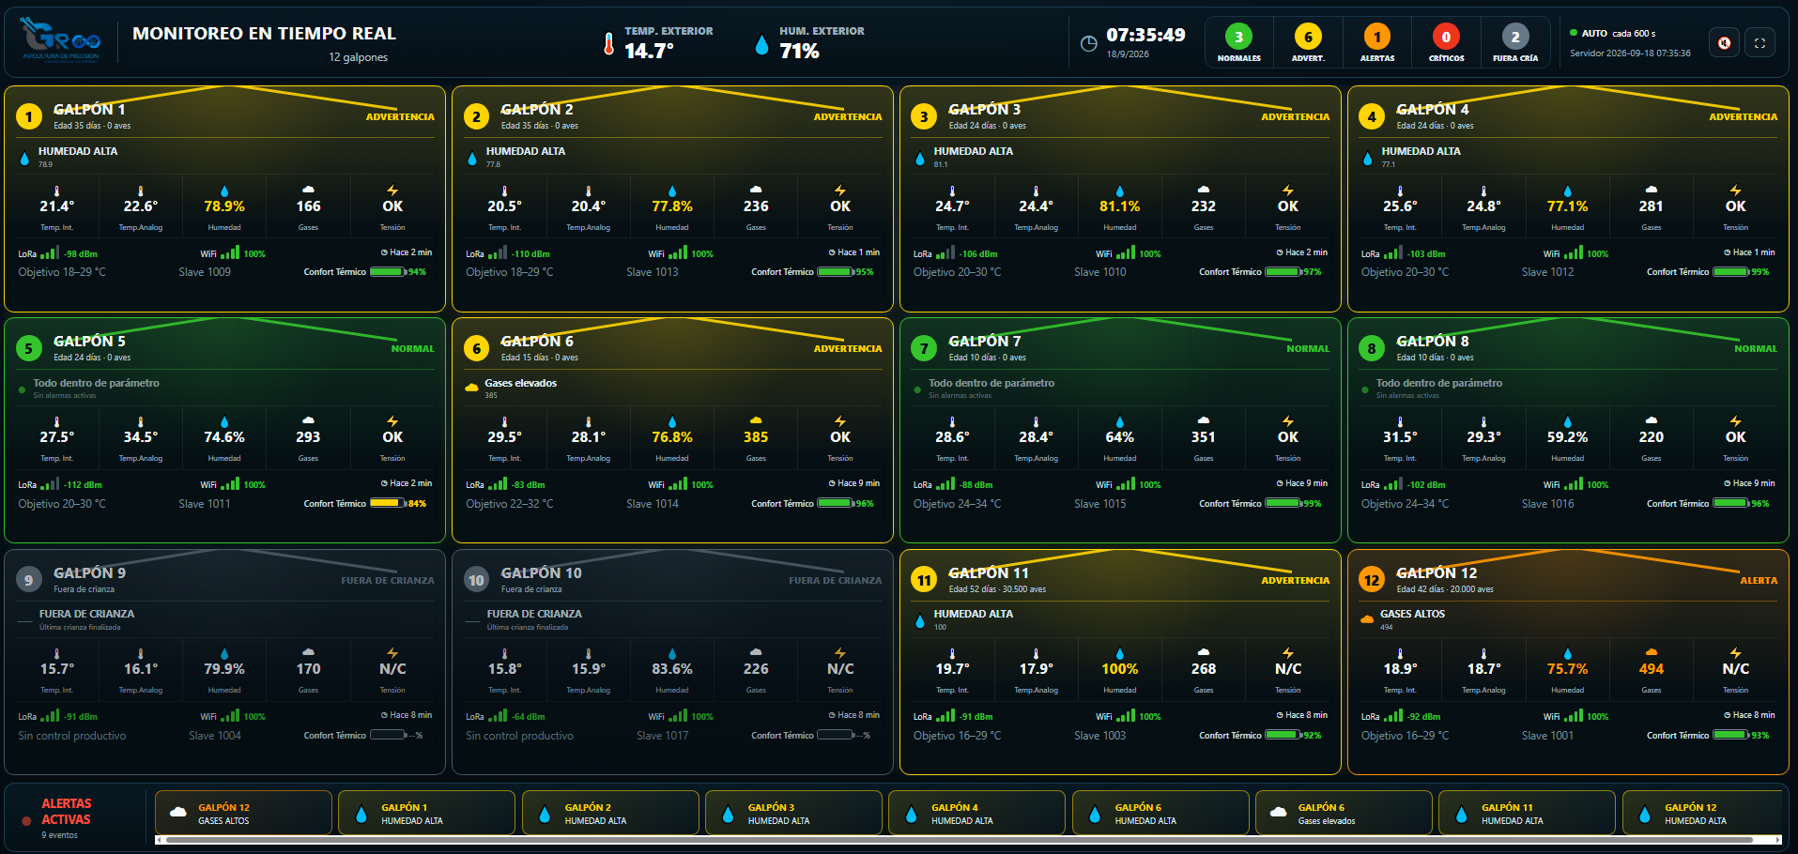Click the Temp.Analog thermometer icon in Galpón 8
1798x854 pixels.
[x=1483, y=421]
